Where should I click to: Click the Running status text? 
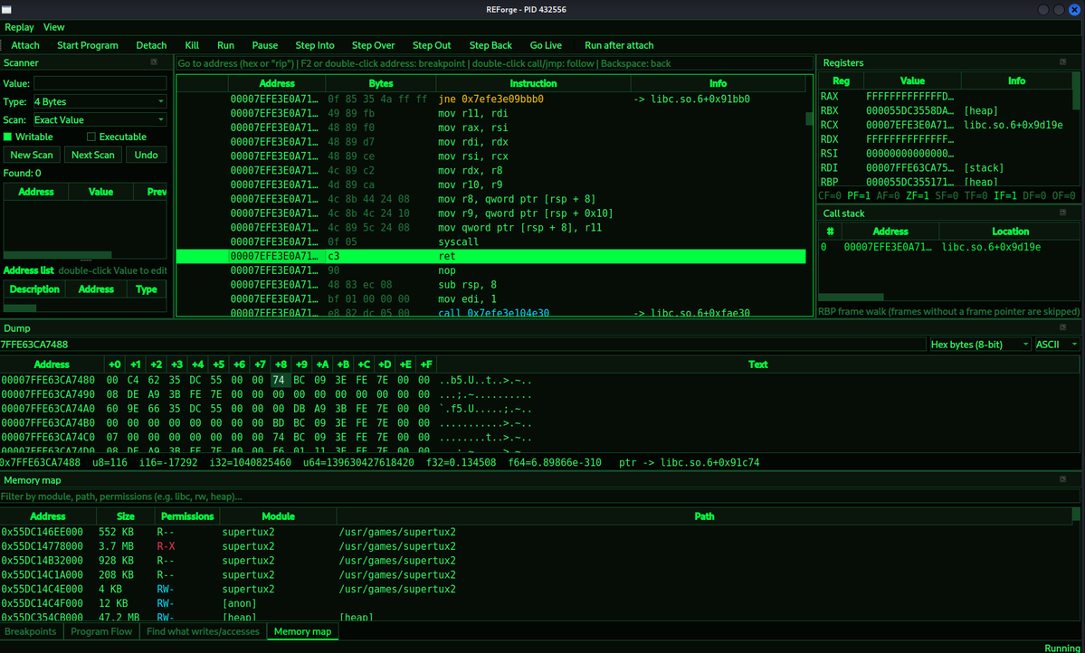coord(1061,648)
